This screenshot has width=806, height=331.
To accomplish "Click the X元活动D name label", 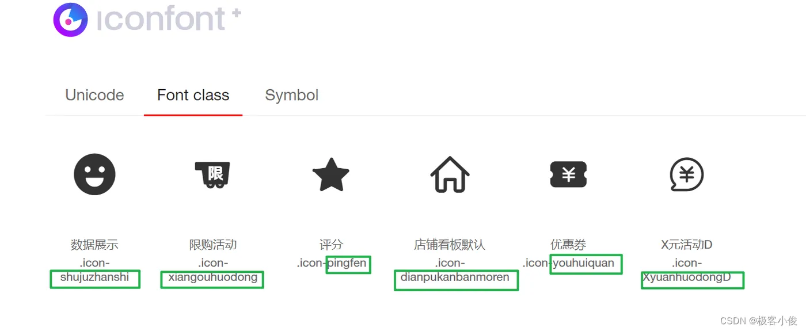I will 687,245.
